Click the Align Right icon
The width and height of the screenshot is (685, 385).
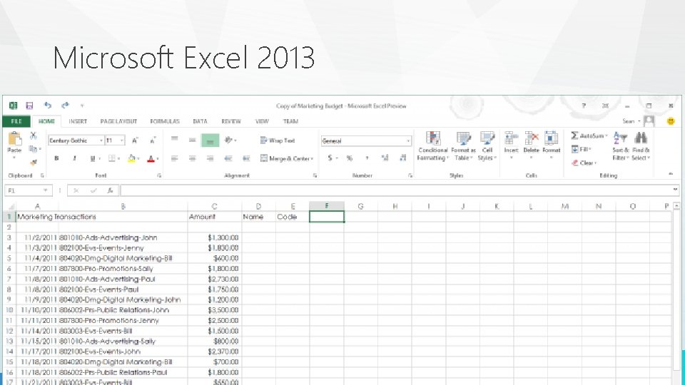[210, 158]
